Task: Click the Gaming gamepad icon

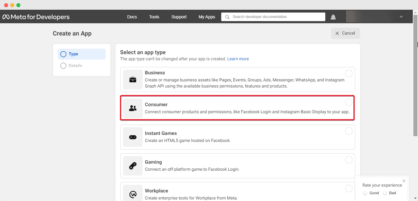Action: tap(133, 166)
